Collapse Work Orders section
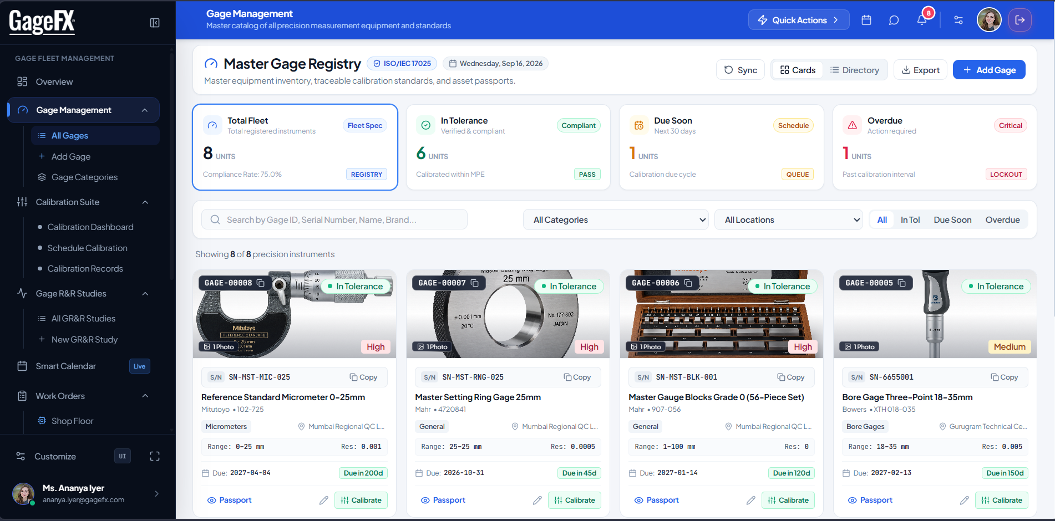The image size is (1055, 521). 145,396
